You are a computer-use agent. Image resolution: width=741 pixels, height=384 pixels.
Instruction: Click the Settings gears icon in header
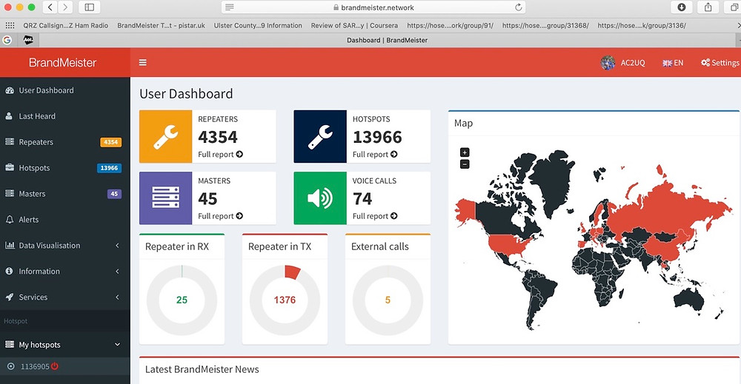click(x=705, y=62)
